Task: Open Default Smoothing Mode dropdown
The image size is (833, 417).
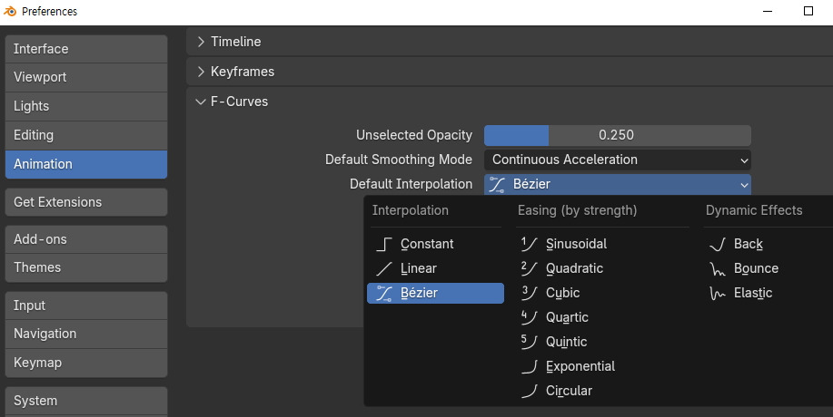Action: (x=617, y=160)
